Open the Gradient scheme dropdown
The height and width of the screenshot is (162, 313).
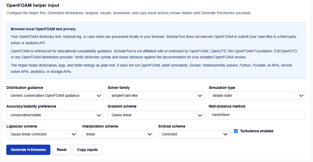(156, 115)
